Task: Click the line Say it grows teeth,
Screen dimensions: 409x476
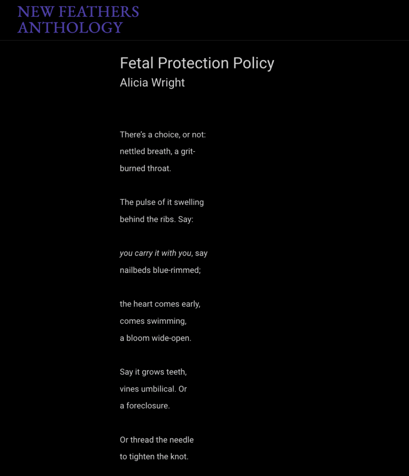Action: pyautogui.click(x=153, y=372)
